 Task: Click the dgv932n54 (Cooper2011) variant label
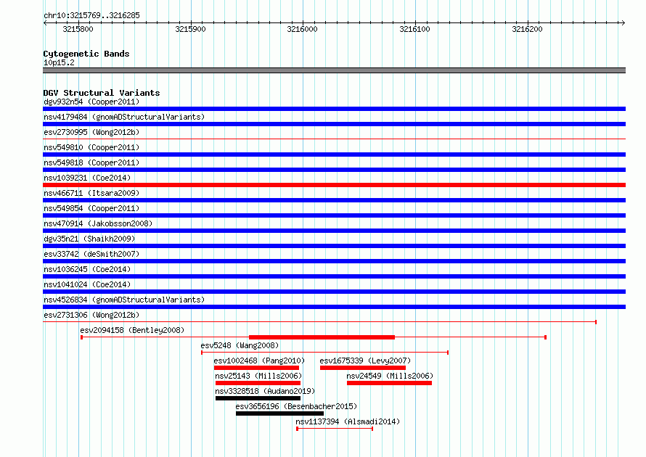(91, 102)
